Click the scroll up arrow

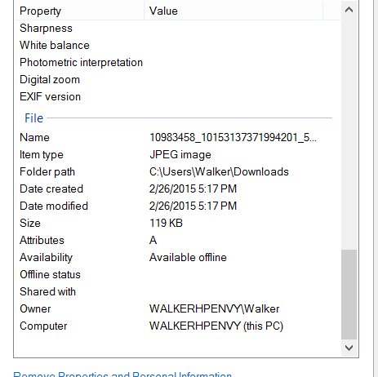[349, 10]
